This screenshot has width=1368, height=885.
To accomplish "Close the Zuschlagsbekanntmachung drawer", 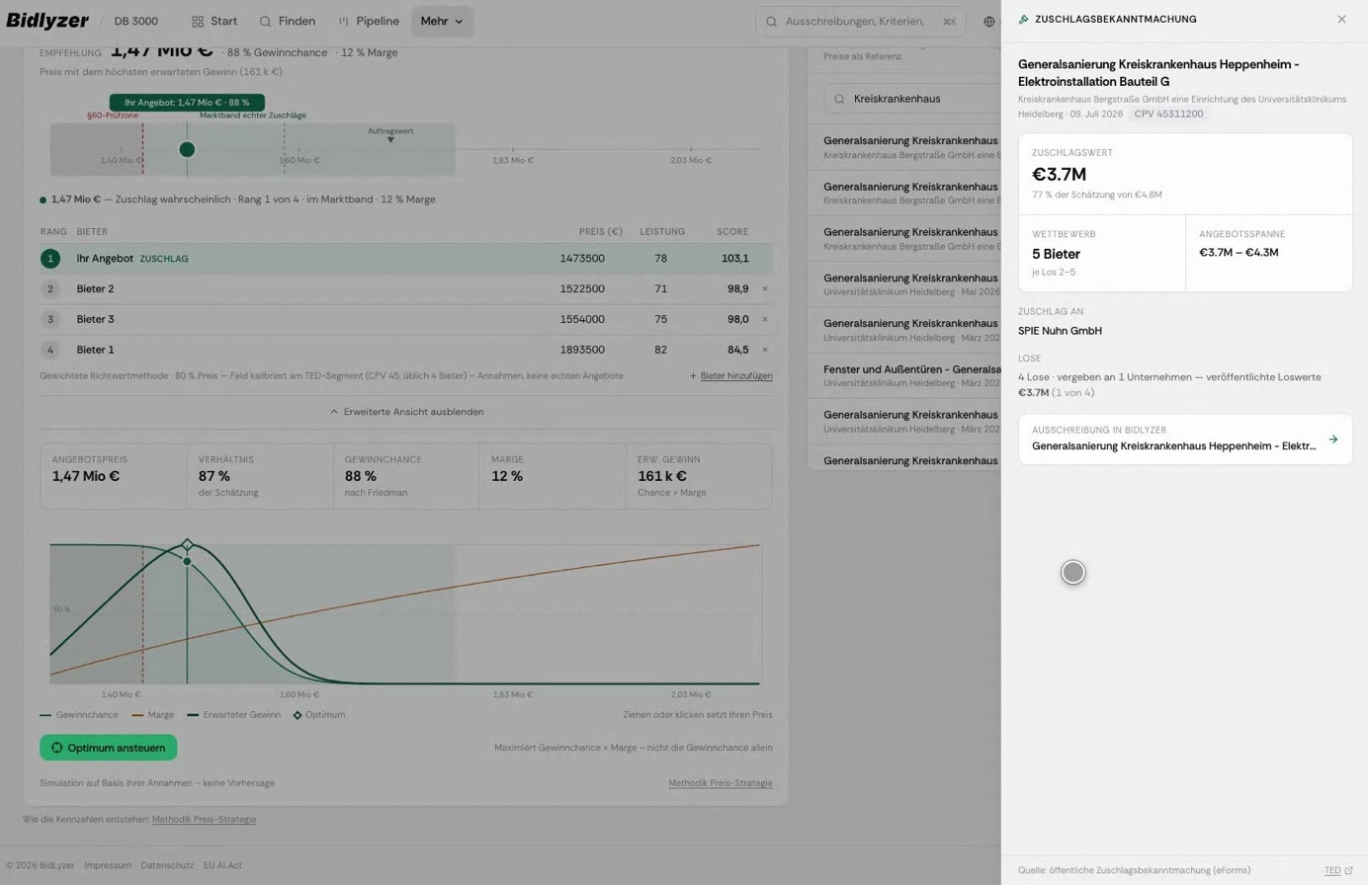I will (1341, 19).
